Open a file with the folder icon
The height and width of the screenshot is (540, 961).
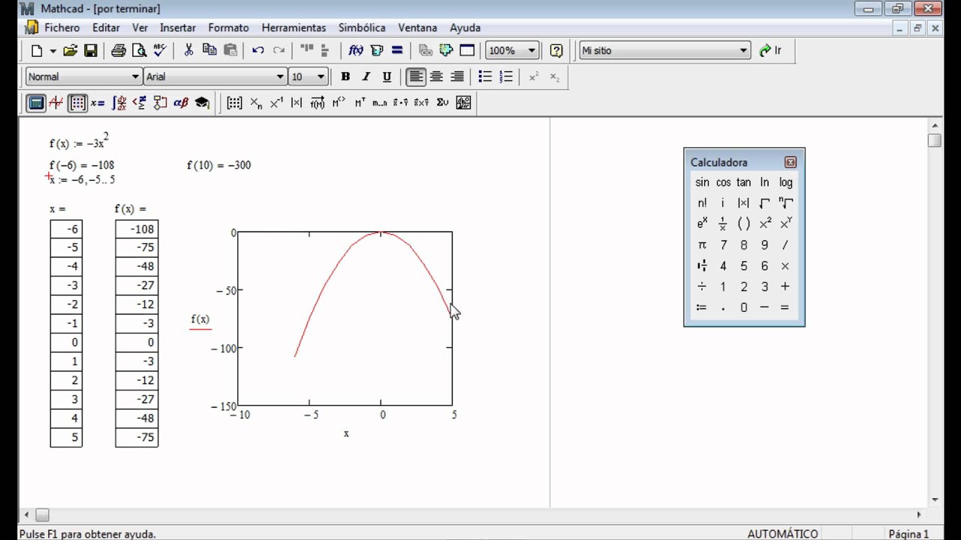(x=70, y=51)
